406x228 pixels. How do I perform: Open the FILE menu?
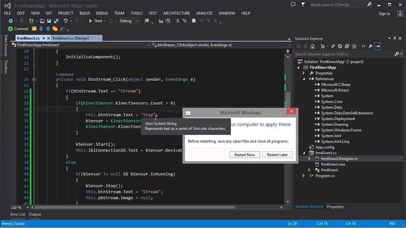tap(8, 13)
